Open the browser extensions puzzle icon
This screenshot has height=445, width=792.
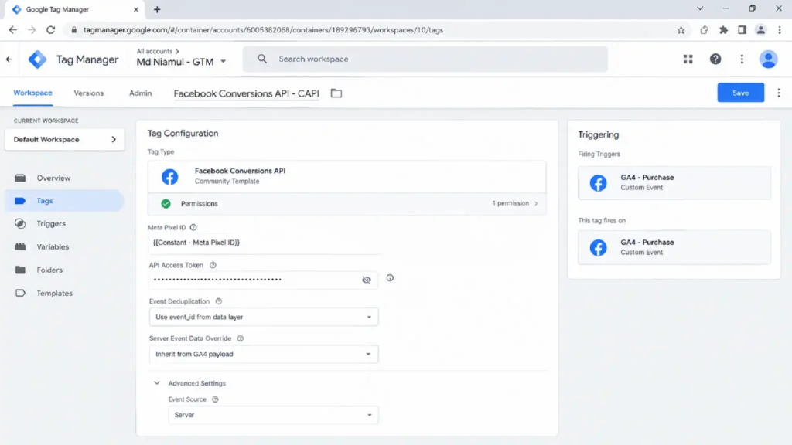coord(723,30)
